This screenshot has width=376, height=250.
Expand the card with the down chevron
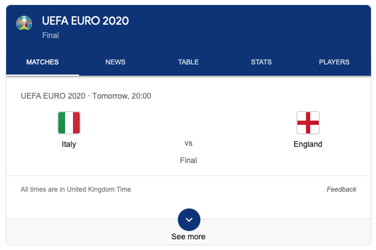pyautogui.click(x=189, y=220)
